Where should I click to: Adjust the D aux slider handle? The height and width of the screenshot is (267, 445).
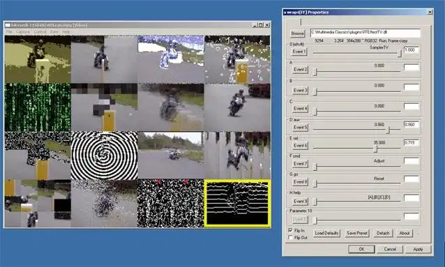[389, 130]
